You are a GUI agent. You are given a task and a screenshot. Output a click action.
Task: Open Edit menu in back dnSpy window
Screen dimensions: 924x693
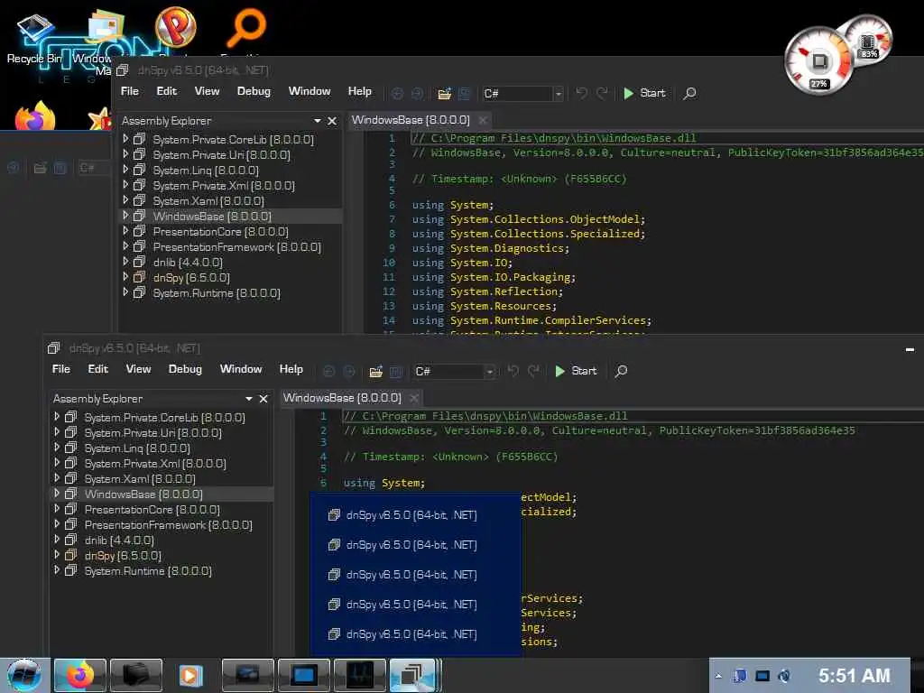click(x=167, y=91)
